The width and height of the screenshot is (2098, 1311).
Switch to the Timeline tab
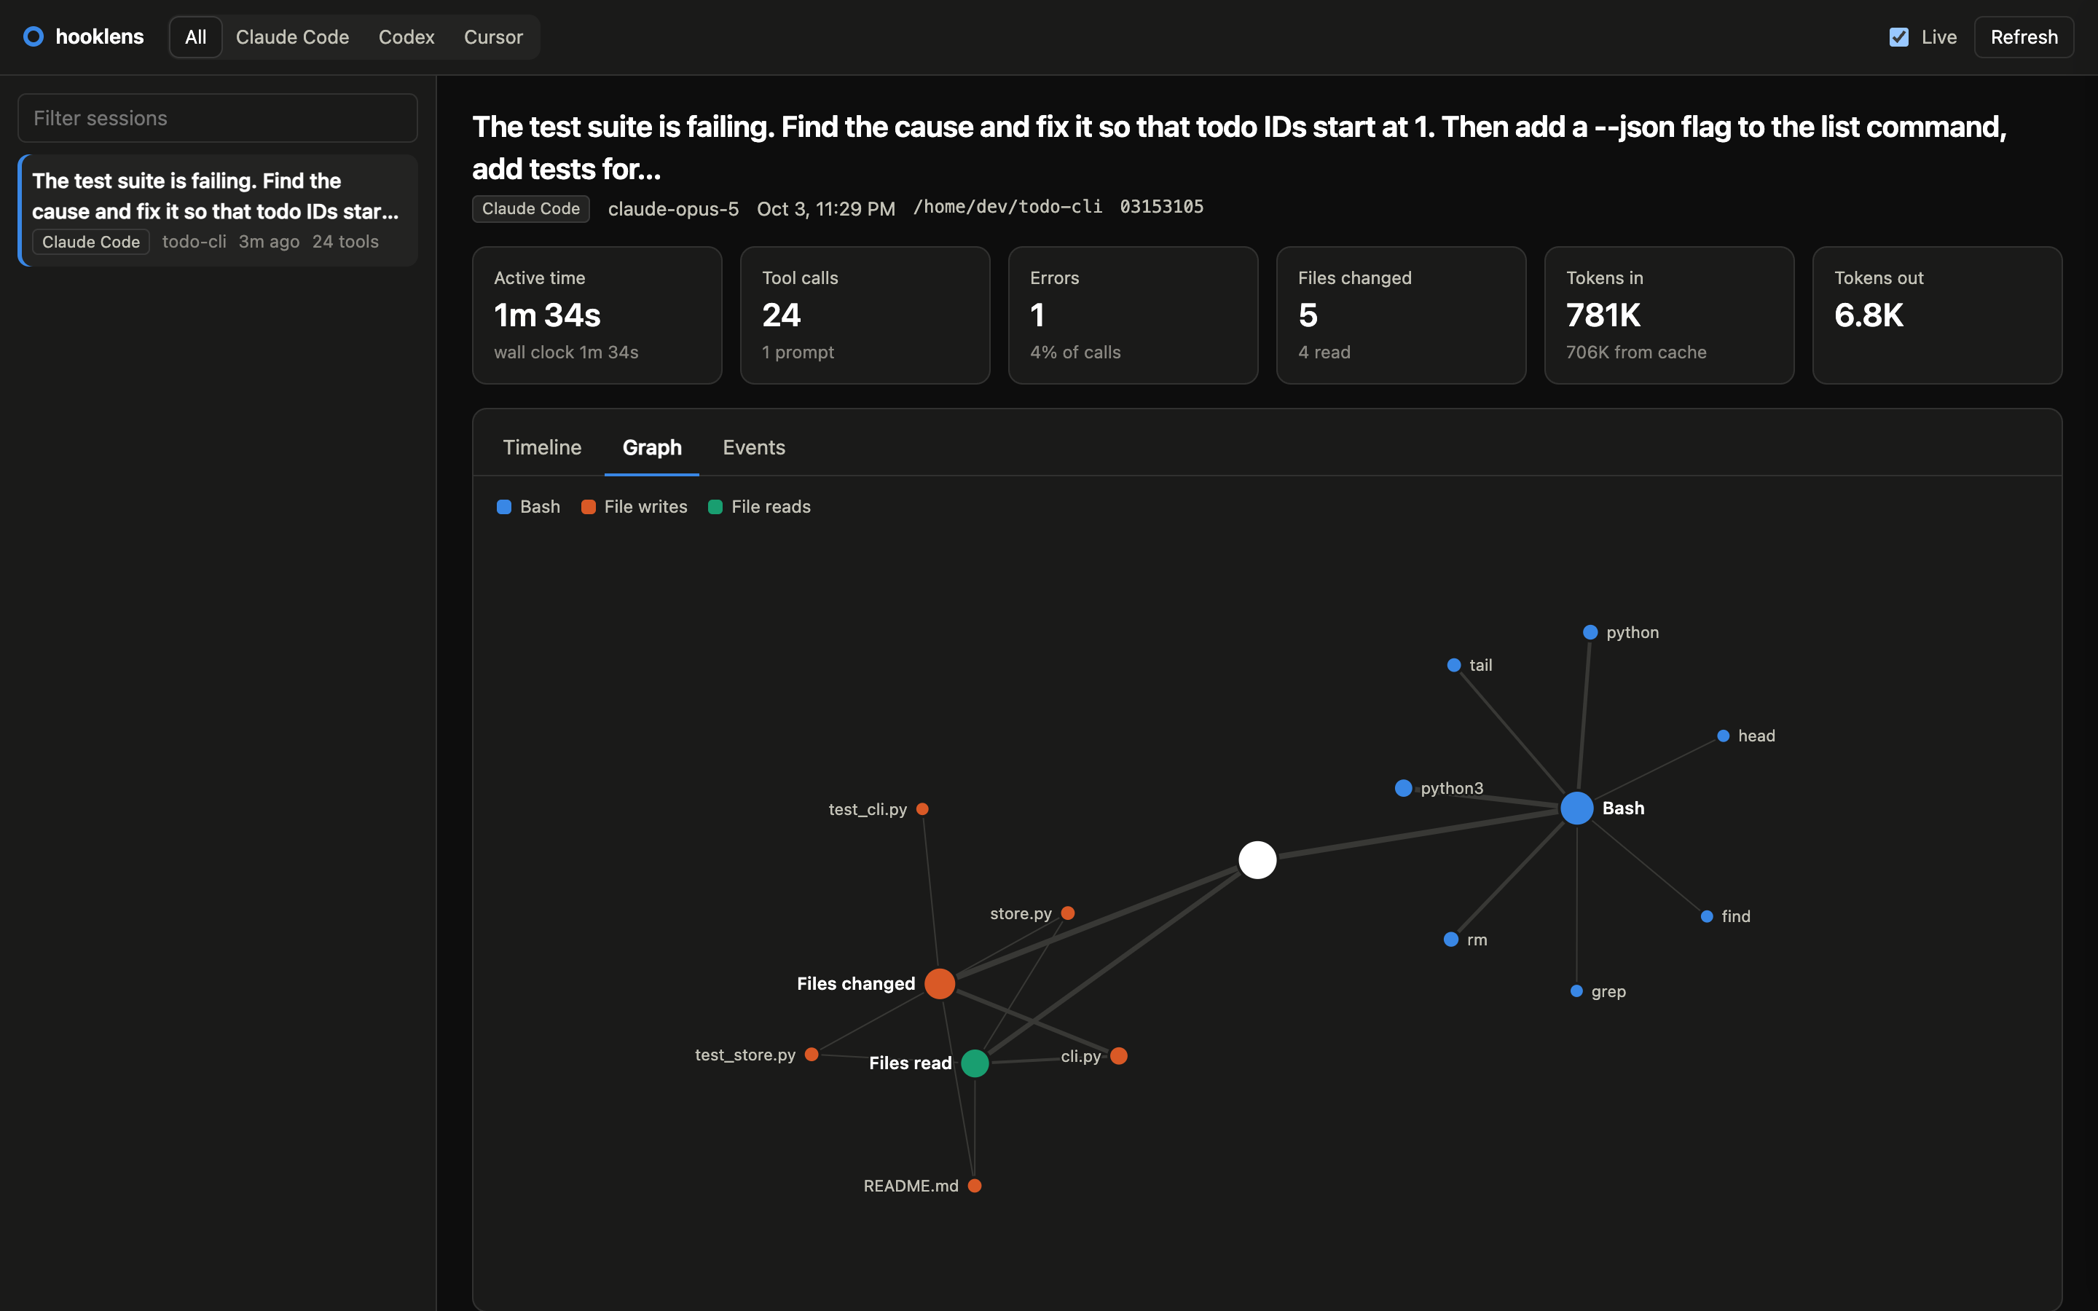542,447
